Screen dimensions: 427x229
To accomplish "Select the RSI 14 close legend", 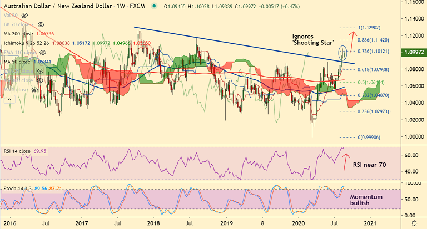I will pos(17,151).
